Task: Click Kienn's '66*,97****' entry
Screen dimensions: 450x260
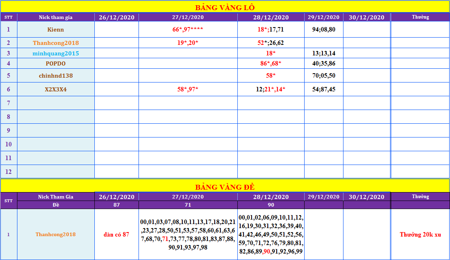Action: click(x=188, y=29)
